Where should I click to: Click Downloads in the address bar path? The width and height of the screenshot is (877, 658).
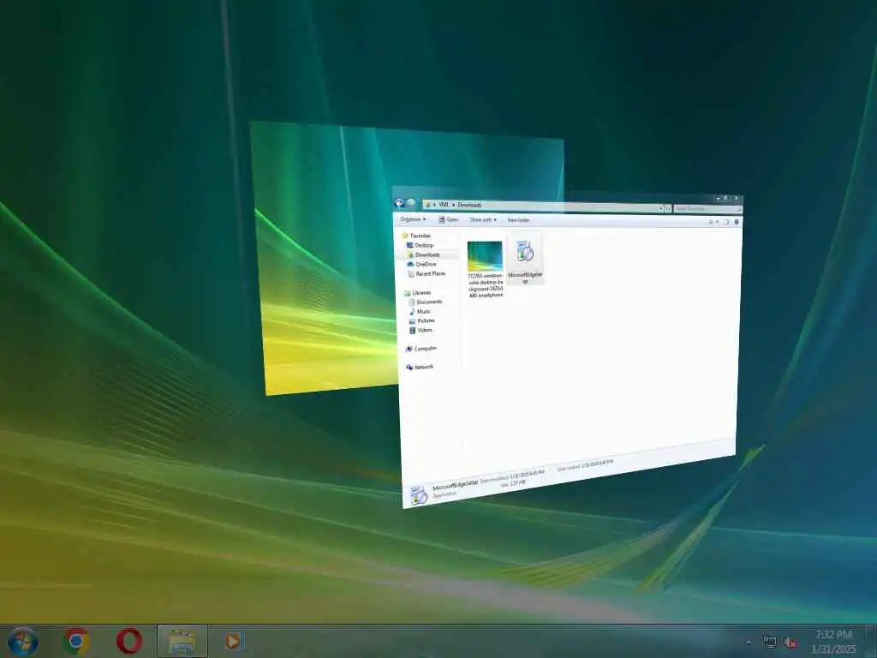click(469, 205)
